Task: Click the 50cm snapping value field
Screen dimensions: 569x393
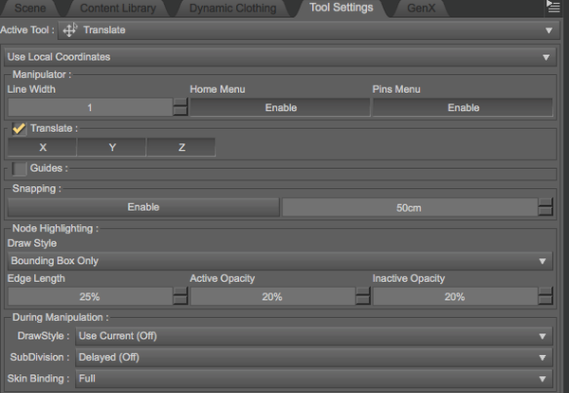Action: (410, 207)
